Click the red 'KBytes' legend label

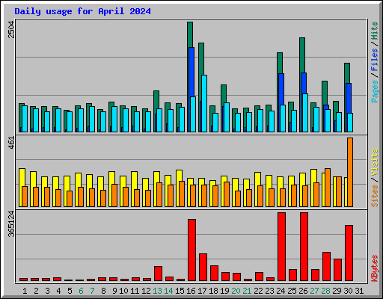tap(374, 268)
